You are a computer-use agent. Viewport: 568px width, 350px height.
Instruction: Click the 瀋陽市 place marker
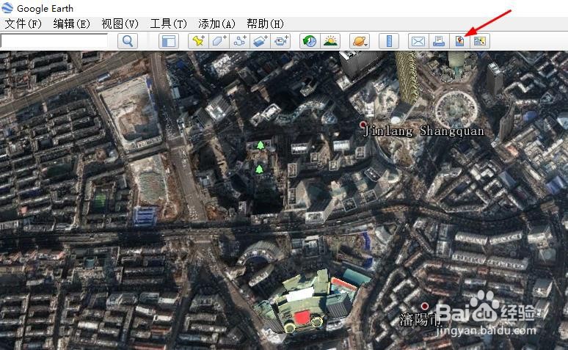pos(425,306)
